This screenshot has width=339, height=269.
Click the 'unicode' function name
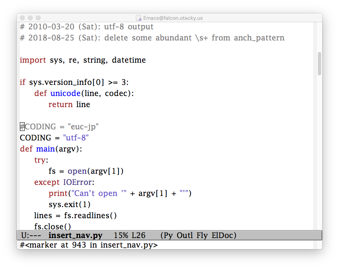tap(66, 94)
